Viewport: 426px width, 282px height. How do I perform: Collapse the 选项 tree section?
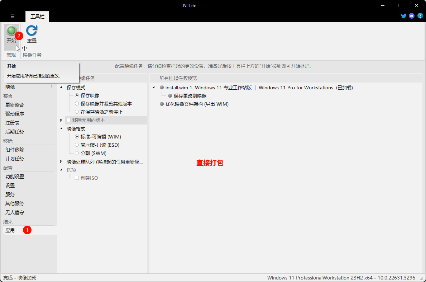(61, 170)
